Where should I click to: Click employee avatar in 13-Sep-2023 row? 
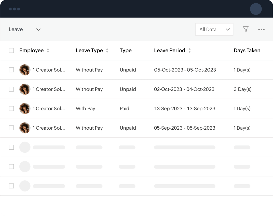coord(25,109)
